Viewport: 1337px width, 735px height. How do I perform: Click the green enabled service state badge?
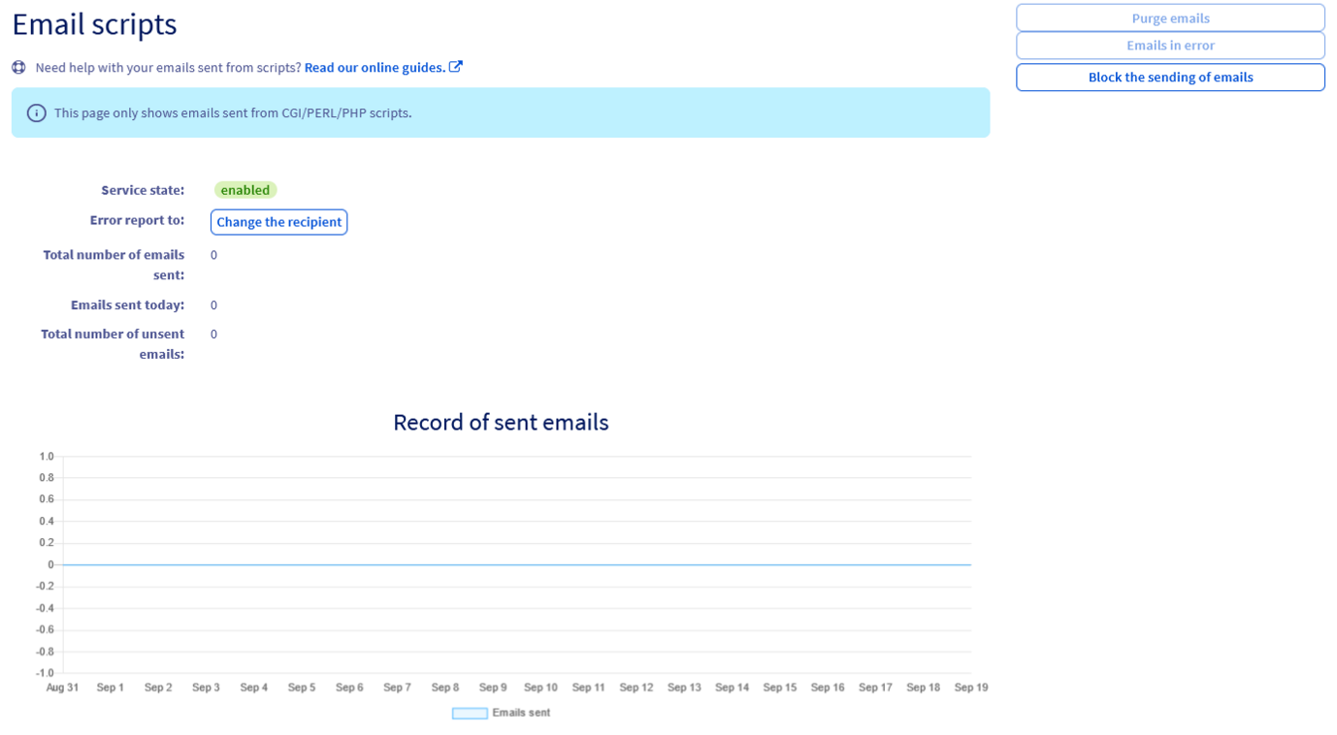(x=245, y=190)
